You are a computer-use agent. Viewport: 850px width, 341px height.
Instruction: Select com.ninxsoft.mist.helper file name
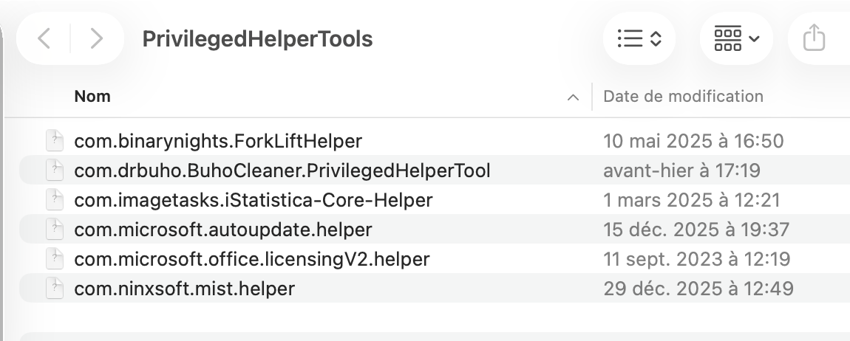(x=184, y=289)
